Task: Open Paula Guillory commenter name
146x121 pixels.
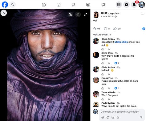Action: pos(108,103)
